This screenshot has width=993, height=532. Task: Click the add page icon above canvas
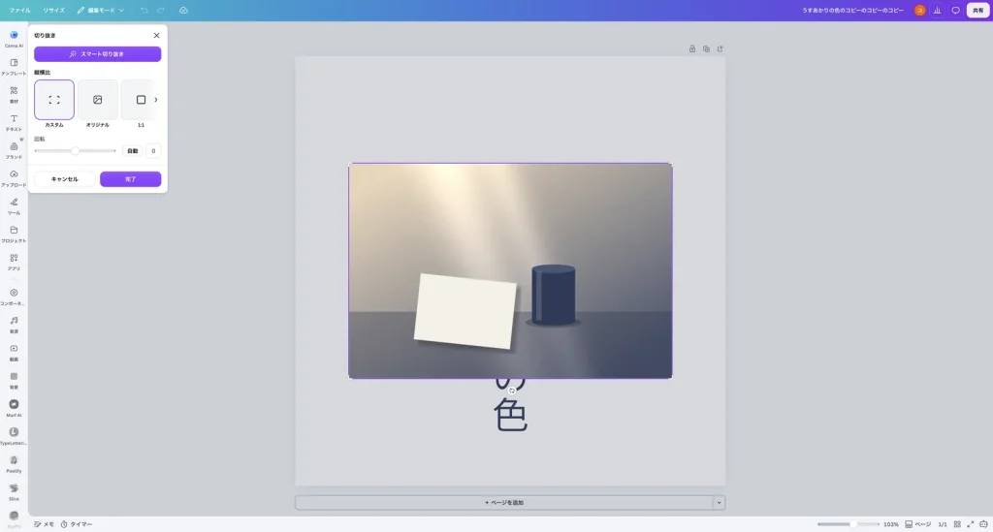721,48
